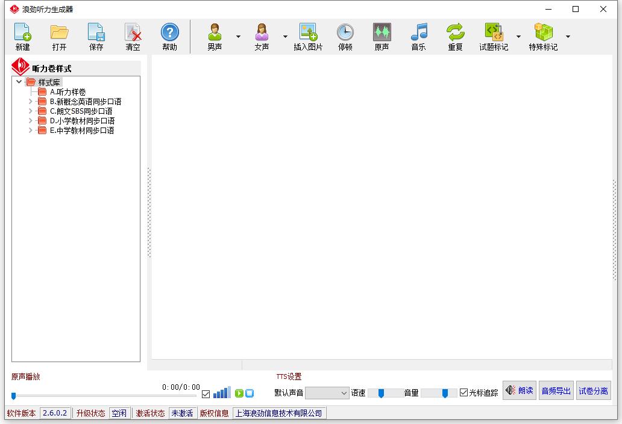This screenshot has width=622, height=424.
Task: Click the 重复 repeat icon
Action: point(456,32)
